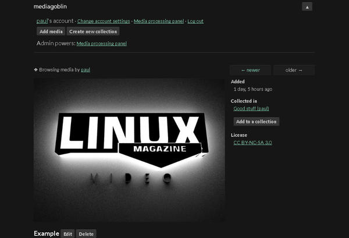
Task: Open paul's profile link in account header
Action: (x=42, y=21)
